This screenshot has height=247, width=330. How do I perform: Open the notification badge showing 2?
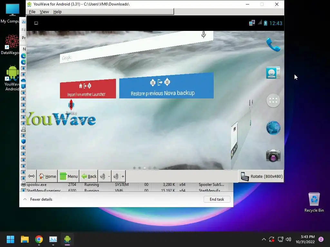point(321,239)
